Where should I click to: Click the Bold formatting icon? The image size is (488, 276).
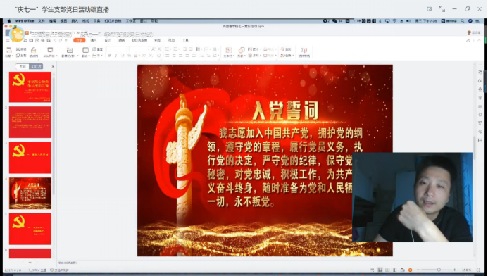109,56
